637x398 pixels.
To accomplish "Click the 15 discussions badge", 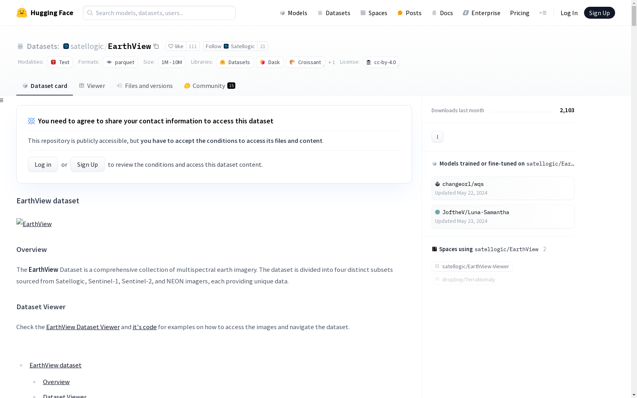I will tap(231, 86).
